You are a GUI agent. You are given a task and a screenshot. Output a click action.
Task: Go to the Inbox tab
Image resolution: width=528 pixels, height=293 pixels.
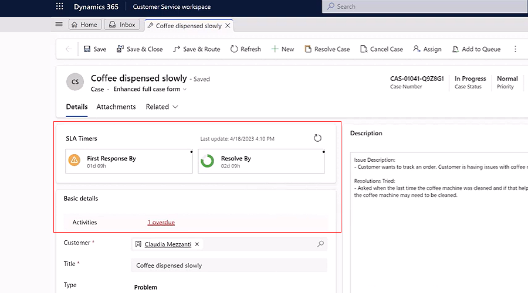pyautogui.click(x=123, y=25)
